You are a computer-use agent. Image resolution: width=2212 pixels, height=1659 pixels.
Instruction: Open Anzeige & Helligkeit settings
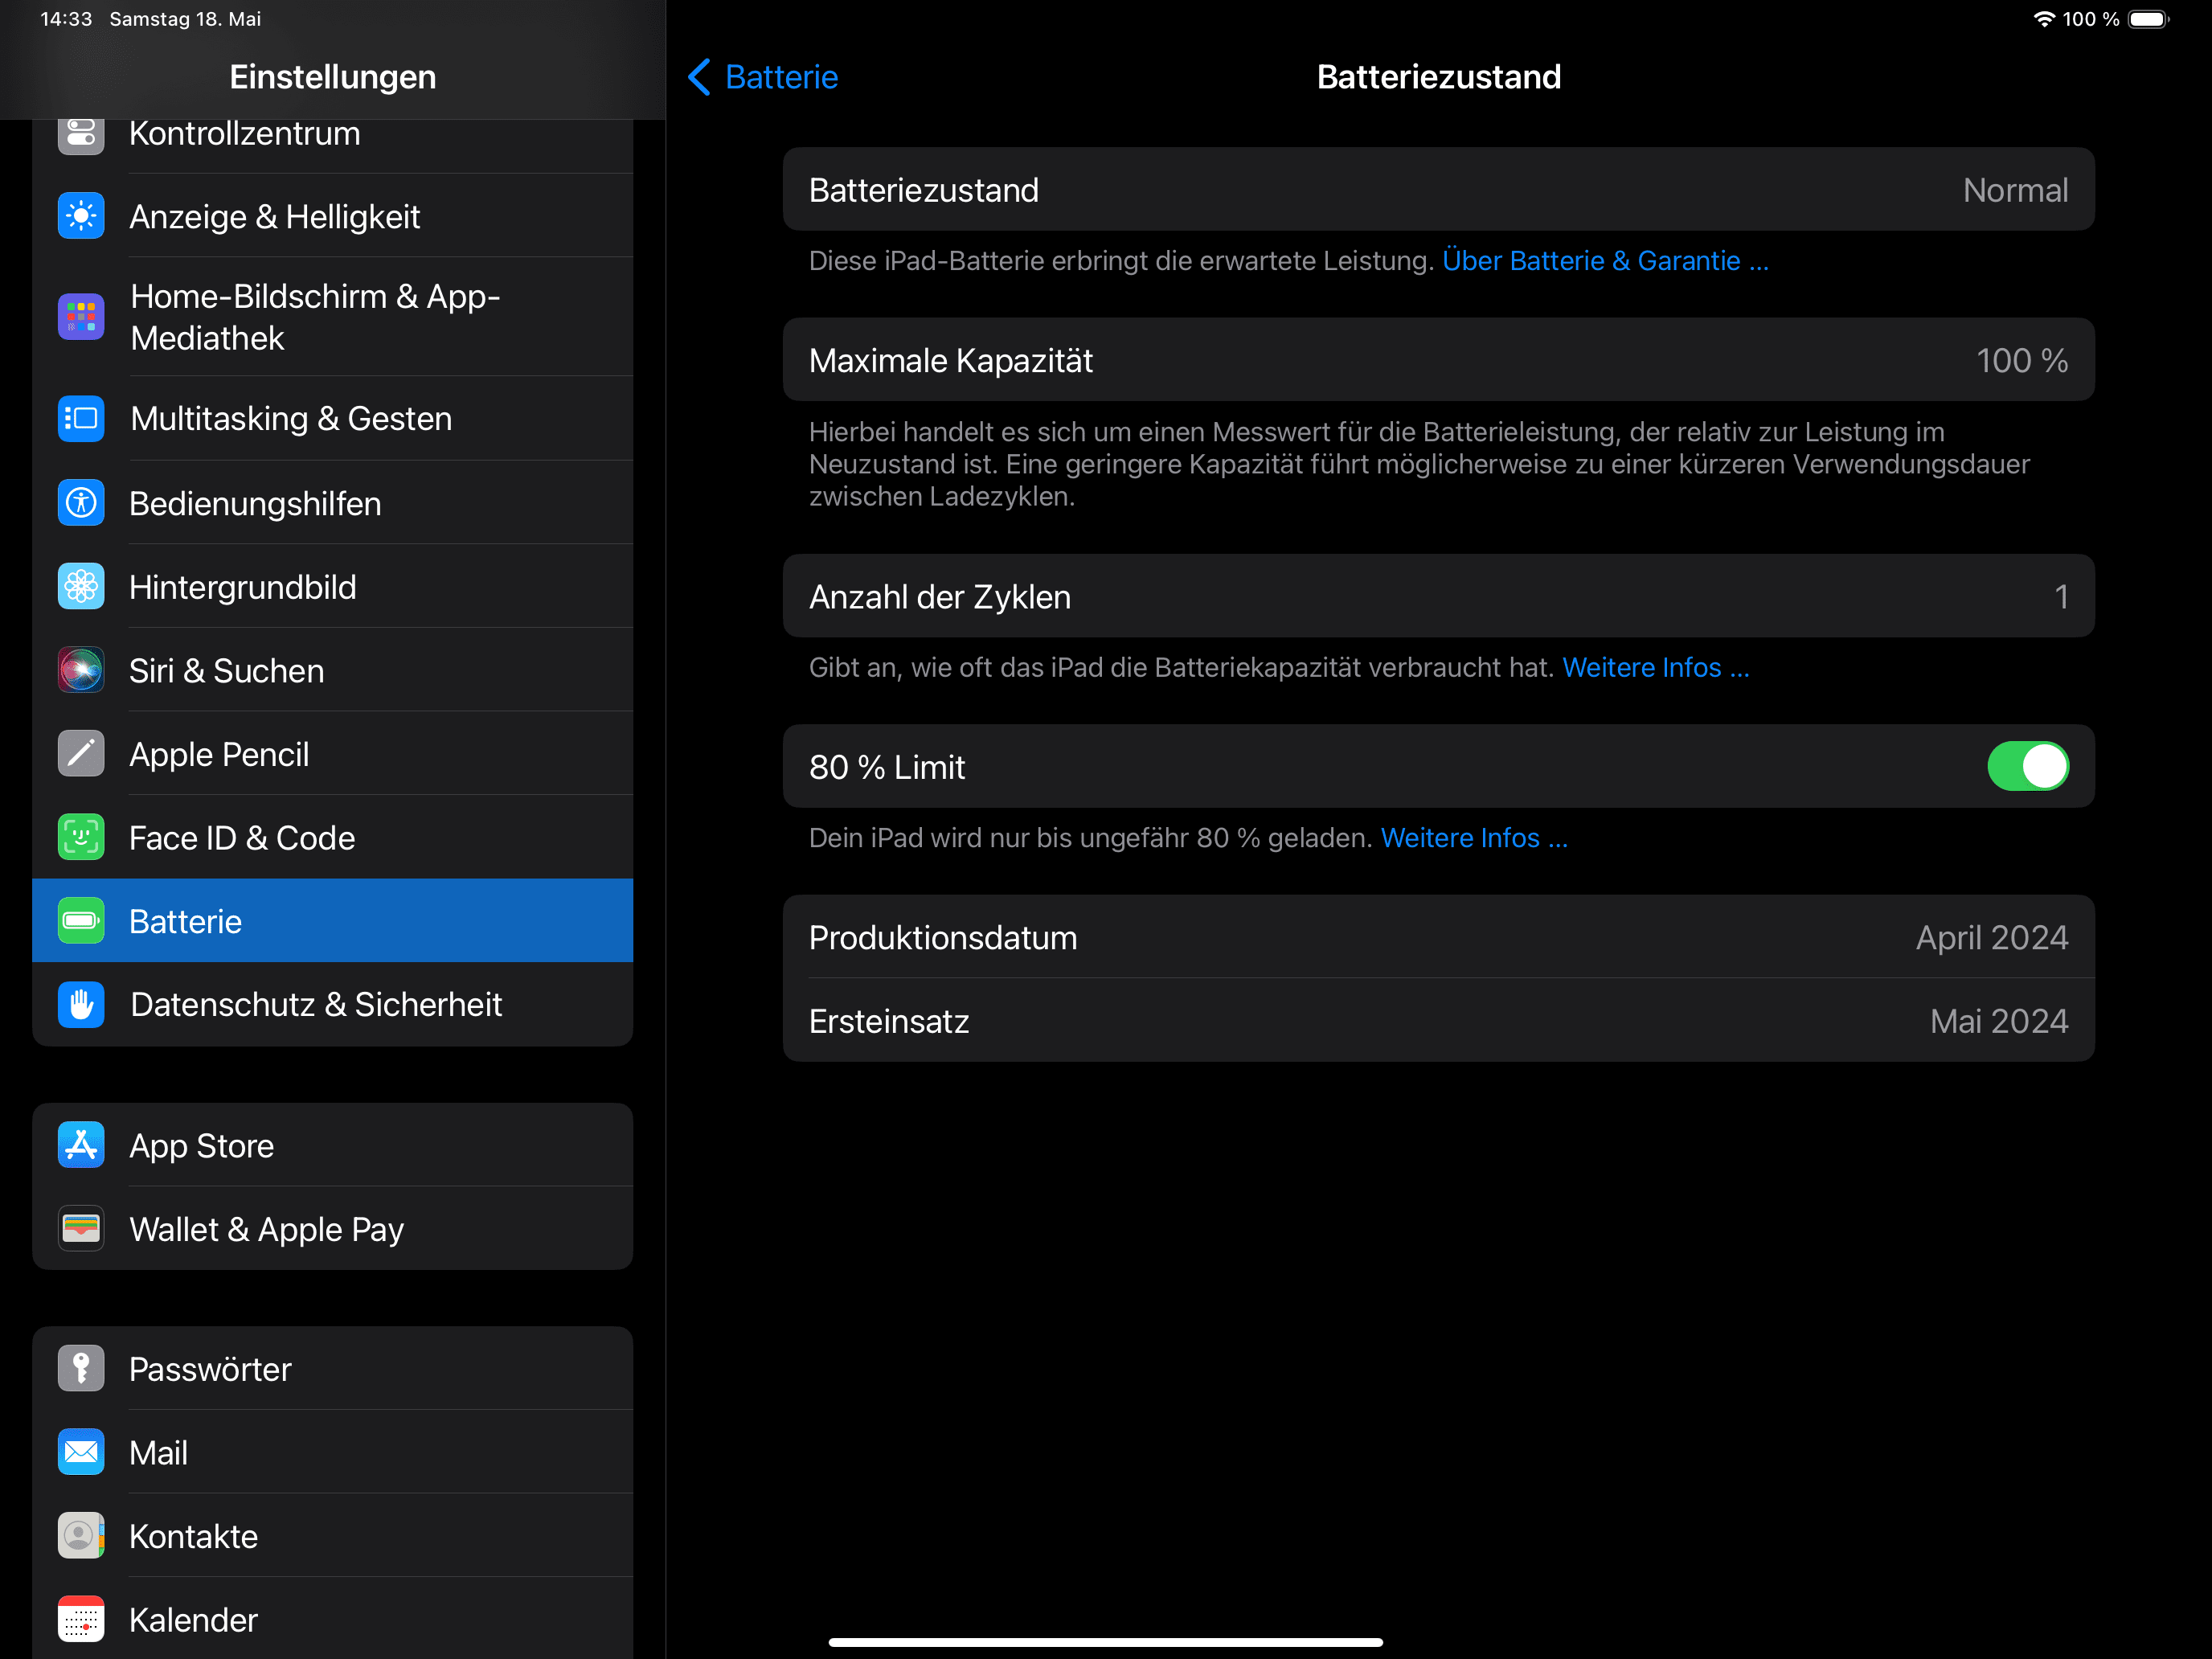332,216
